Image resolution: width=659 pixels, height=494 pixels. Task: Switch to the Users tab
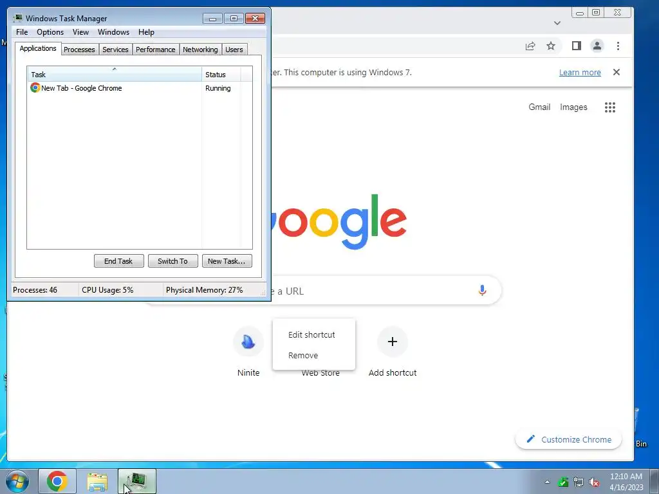234,50
